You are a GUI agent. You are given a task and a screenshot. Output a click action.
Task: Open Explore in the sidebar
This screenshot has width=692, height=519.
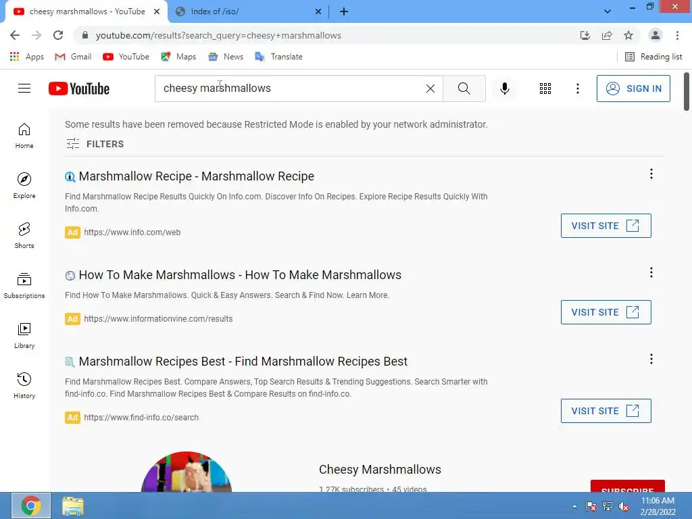coord(24,185)
